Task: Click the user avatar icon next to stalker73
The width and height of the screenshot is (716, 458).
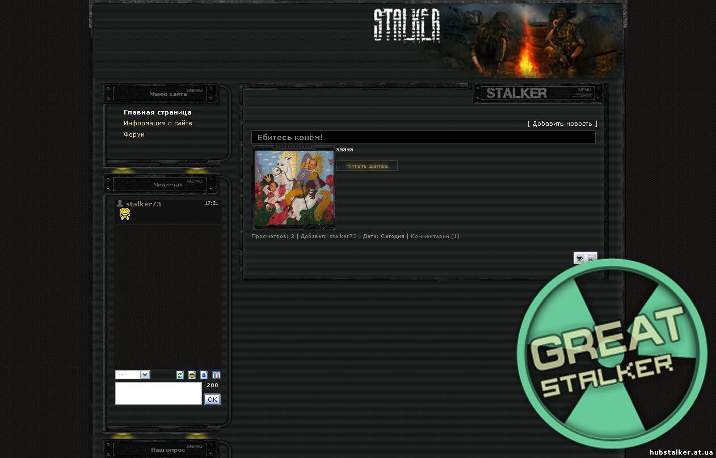Action: click(x=120, y=203)
